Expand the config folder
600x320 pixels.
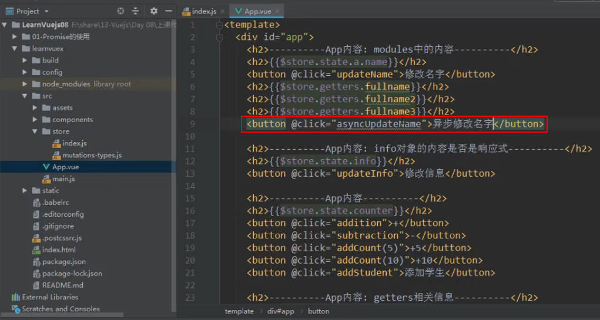click(x=25, y=72)
